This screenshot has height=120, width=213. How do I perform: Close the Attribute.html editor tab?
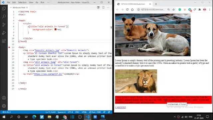[27, 7]
